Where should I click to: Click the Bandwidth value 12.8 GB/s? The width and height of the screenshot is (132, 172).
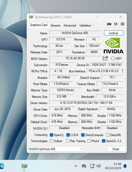pos(110,97)
